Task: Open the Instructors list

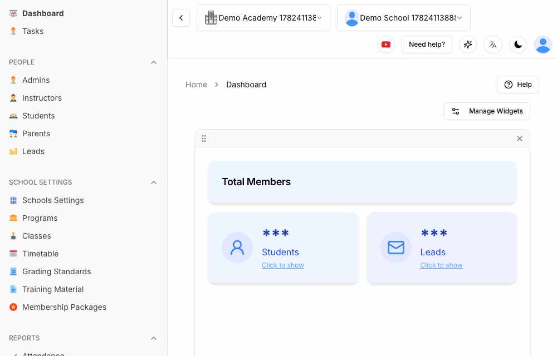Action: 42,98
